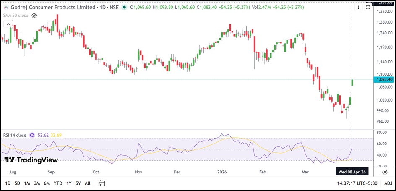Toggle ADJ adjusted data setting
The image size is (396, 191).
tap(388, 183)
